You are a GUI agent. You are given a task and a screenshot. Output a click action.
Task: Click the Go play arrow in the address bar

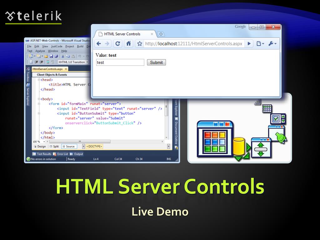click(249, 43)
